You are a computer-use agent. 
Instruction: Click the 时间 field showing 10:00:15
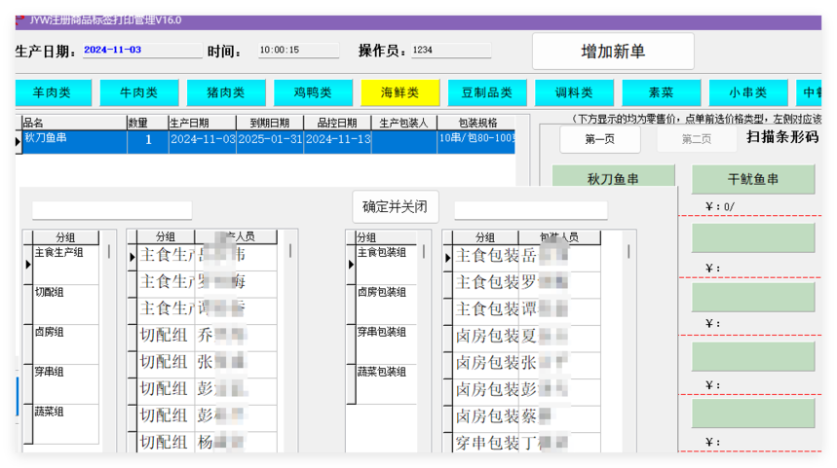298,50
